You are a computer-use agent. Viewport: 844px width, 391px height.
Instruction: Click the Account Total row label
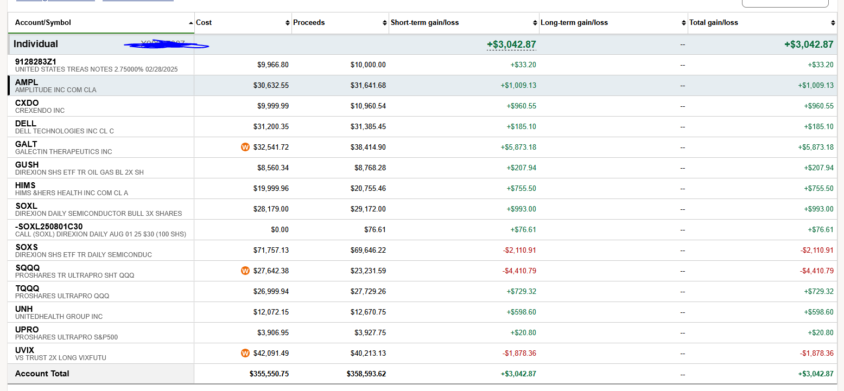pyautogui.click(x=42, y=374)
